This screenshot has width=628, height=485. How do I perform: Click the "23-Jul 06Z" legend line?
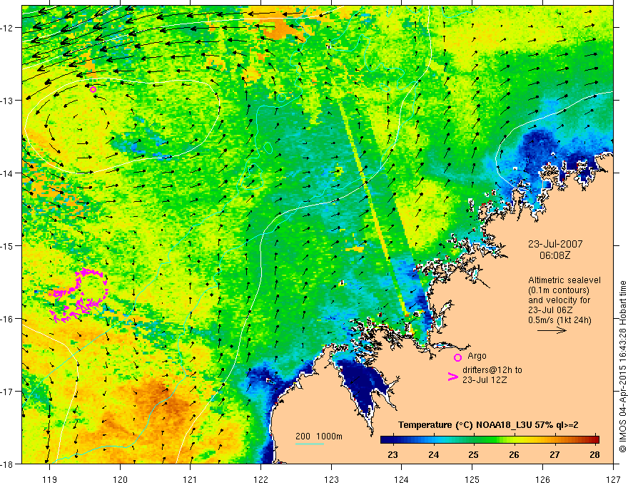pos(550,310)
